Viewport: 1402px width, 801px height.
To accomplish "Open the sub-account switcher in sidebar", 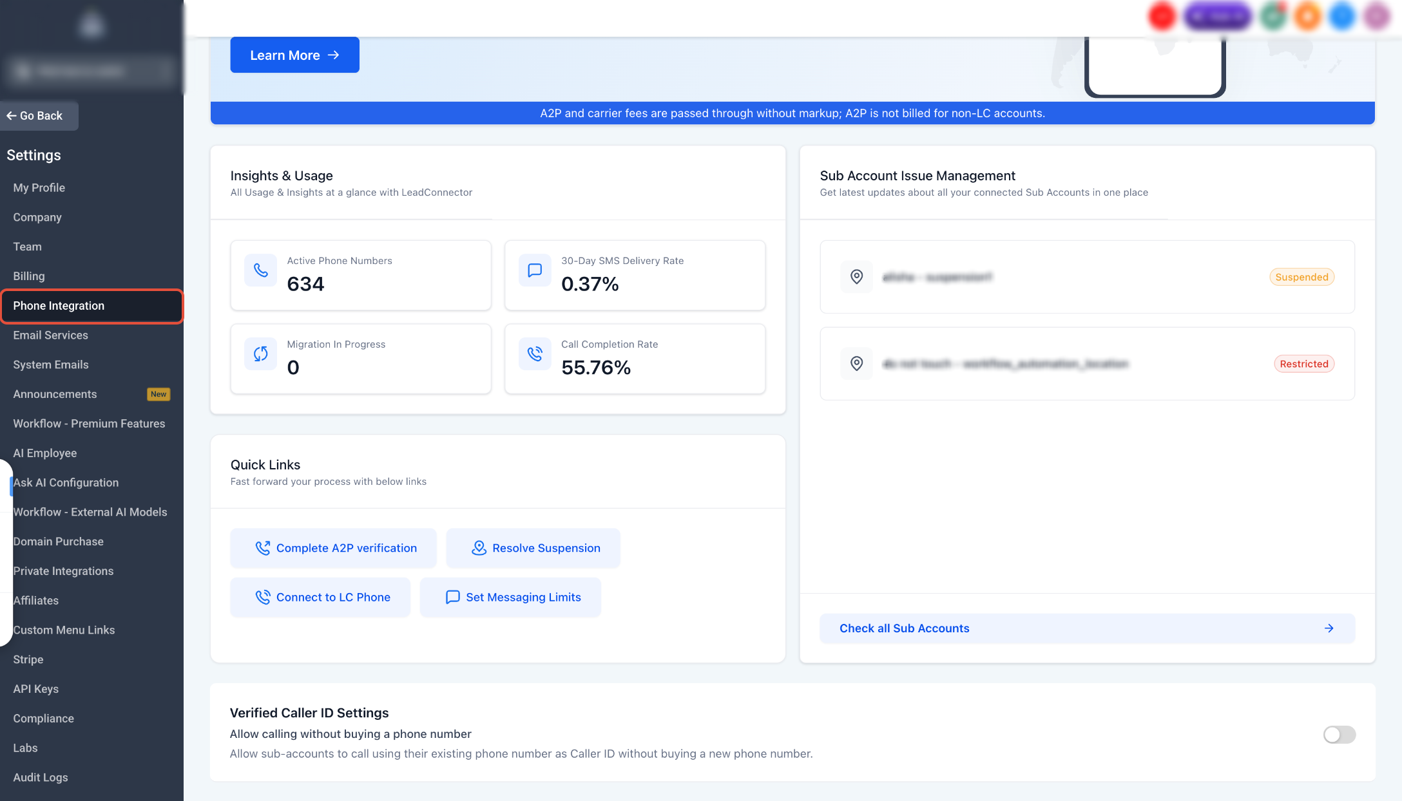I will (x=91, y=70).
